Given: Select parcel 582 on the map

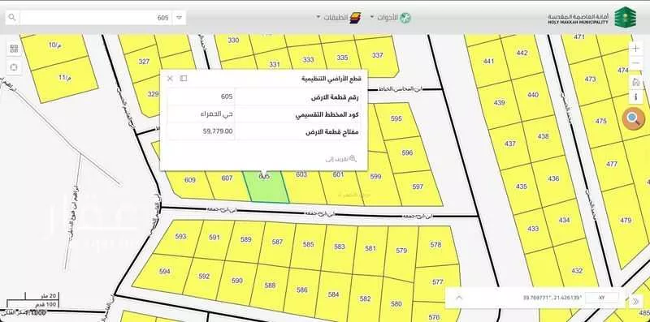Looking at the screenshot, I should point(365,298).
